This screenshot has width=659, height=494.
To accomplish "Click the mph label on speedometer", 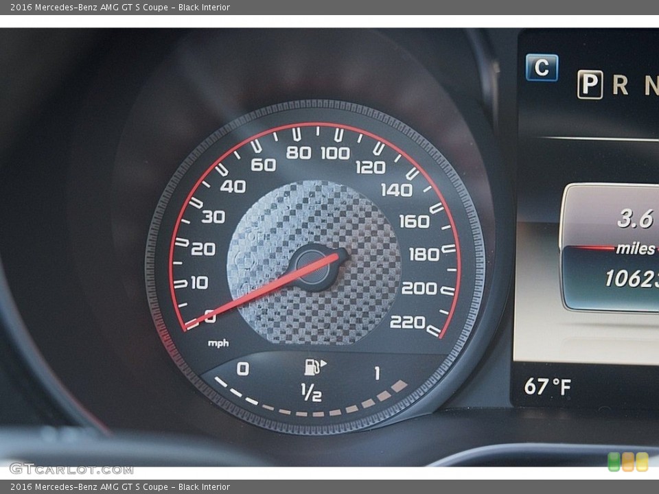I will (x=218, y=344).
